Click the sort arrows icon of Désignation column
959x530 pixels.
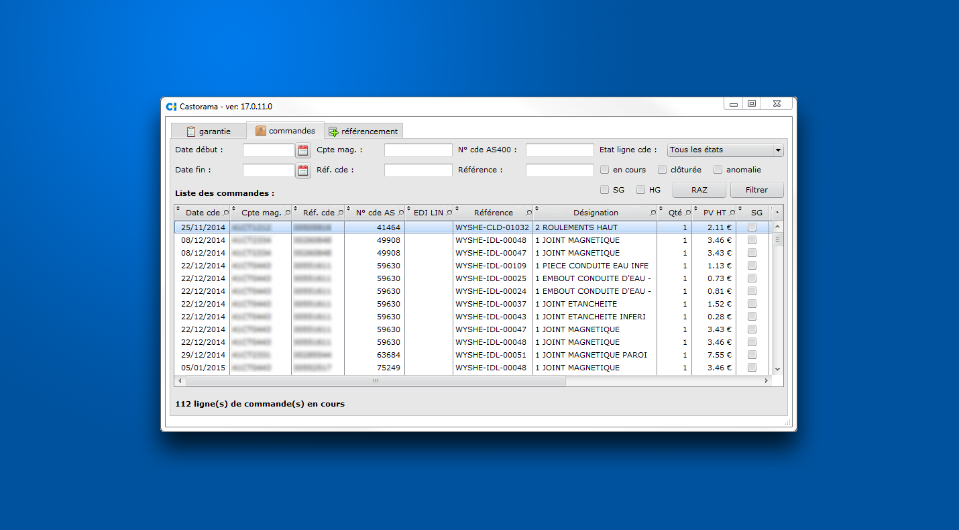point(537,208)
